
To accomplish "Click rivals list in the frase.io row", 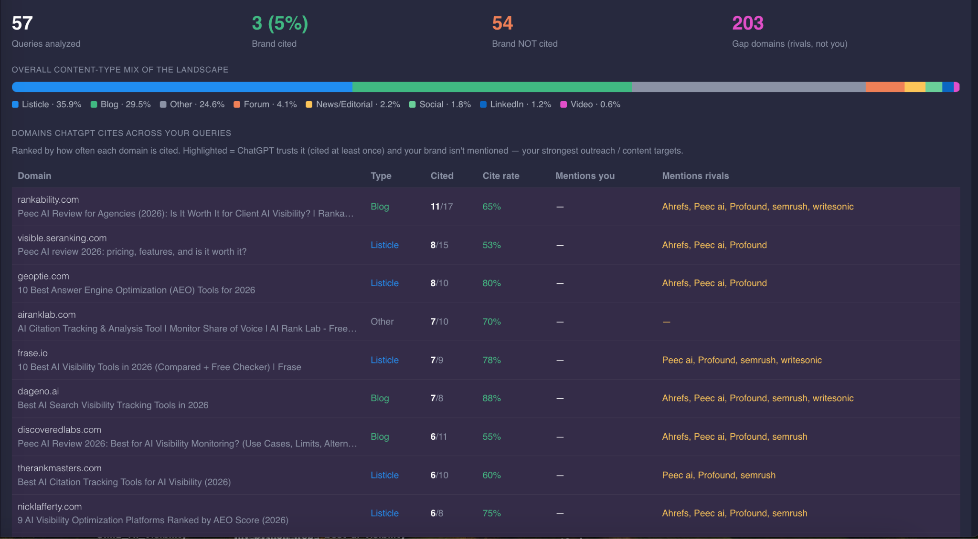I will click(x=742, y=360).
